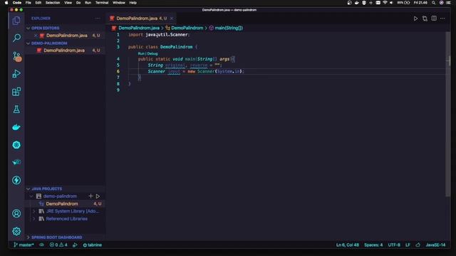Image resolution: width=456 pixels, height=256 pixels.
Task: Expand JRE System Library node
Action: (34, 211)
